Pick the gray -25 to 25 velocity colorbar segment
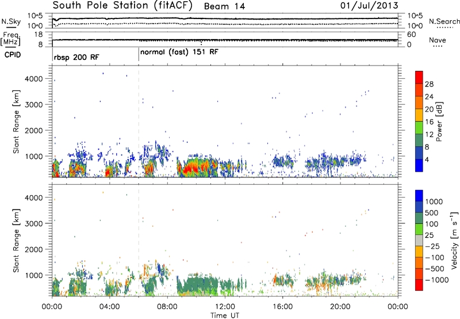Image resolution: width=460 pixels, height=319 pixels. (x=419, y=240)
